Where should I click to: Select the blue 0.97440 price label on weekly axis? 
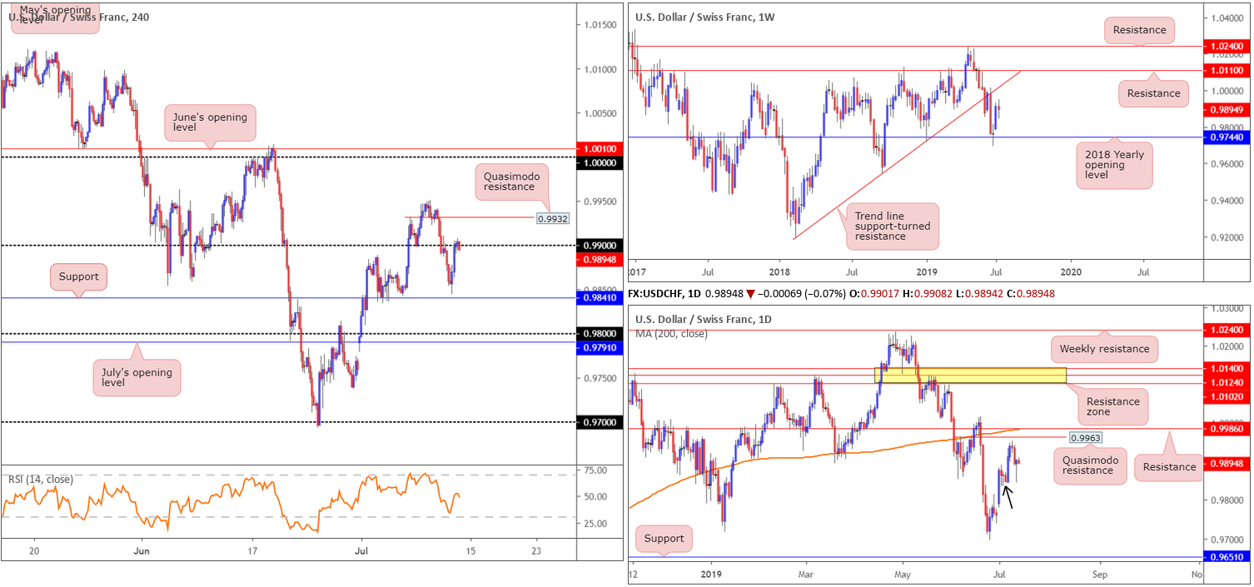click(x=1227, y=137)
